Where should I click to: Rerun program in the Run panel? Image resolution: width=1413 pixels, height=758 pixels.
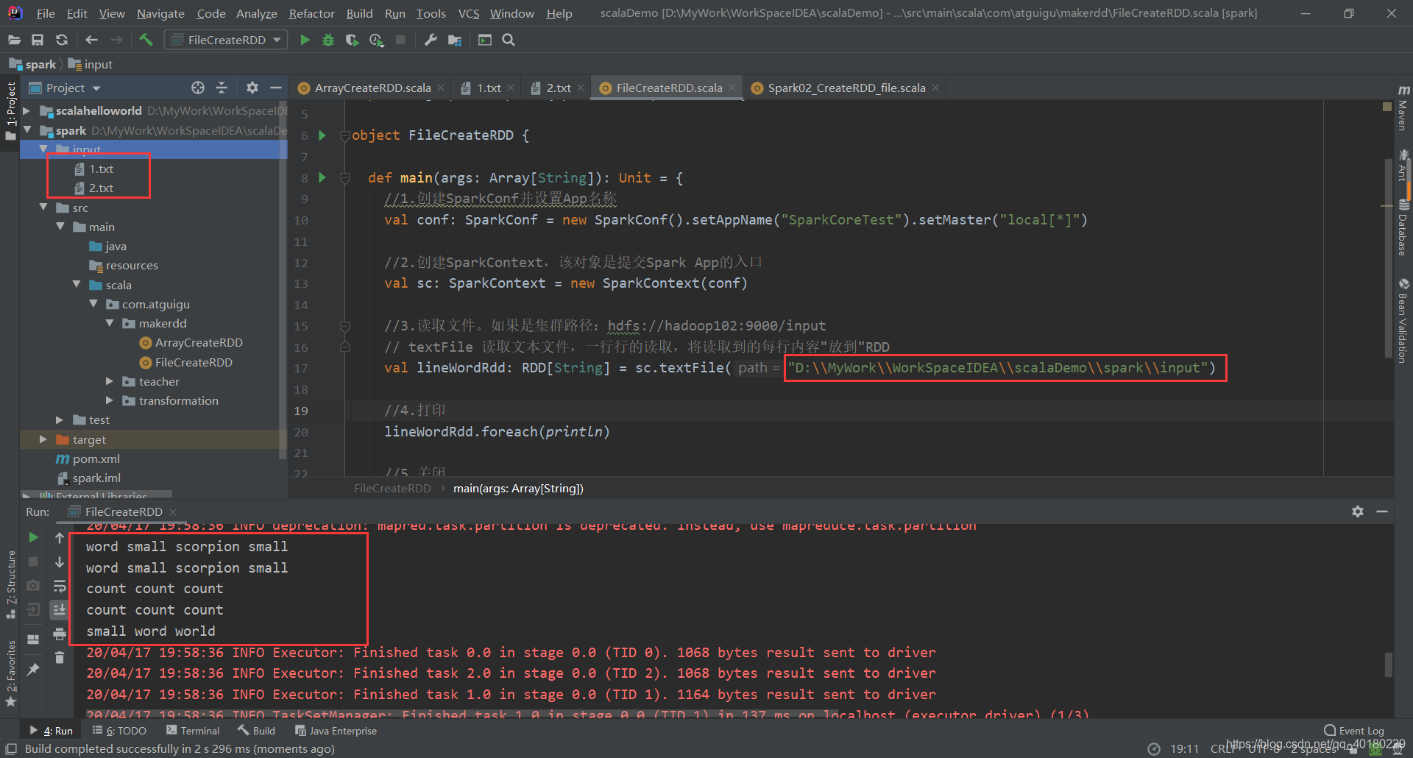coord(33,538)
